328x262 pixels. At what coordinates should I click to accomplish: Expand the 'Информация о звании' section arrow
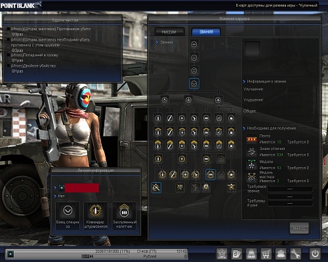[244, 81]
